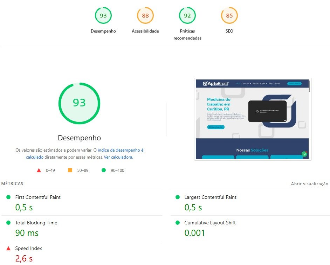The height and width of the screenshot is (265, 330).
Task: Select Blog in the preview navigation menu
Action: point(270,83)
